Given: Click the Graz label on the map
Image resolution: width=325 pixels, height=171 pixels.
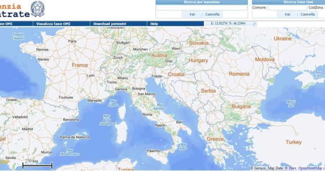Looking at the screenshot, I should point(169,61).
